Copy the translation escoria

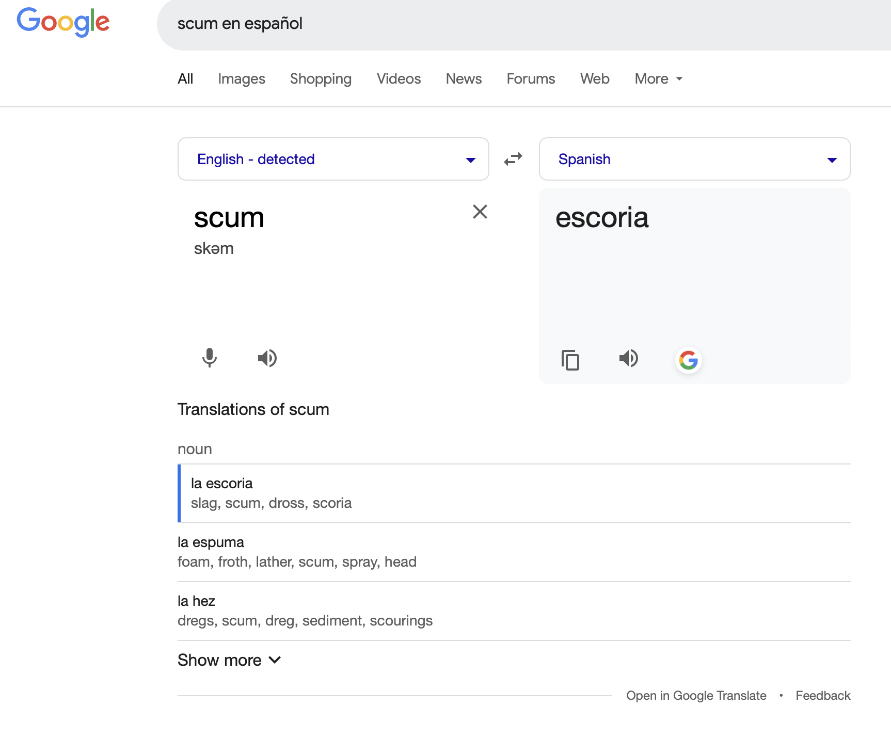(570, 360)
